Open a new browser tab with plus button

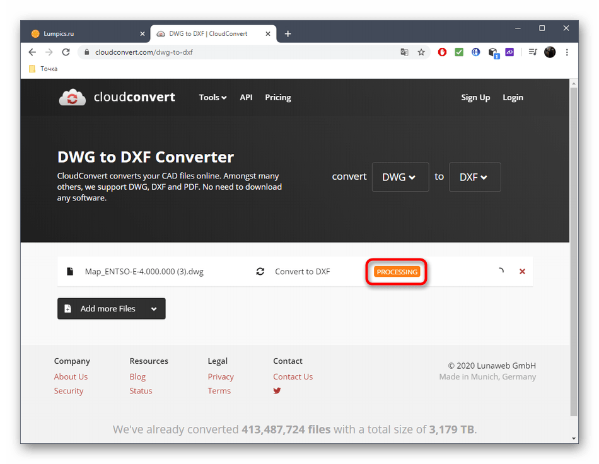coord(288,33)
